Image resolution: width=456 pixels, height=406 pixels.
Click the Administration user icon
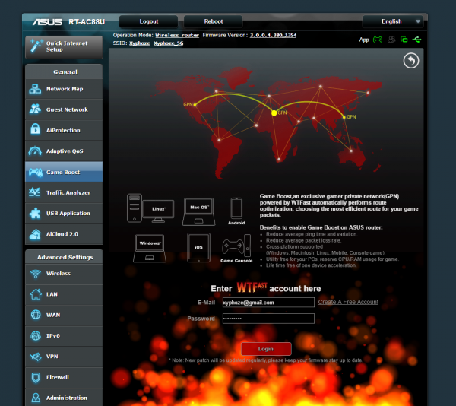tap(36, 398)
